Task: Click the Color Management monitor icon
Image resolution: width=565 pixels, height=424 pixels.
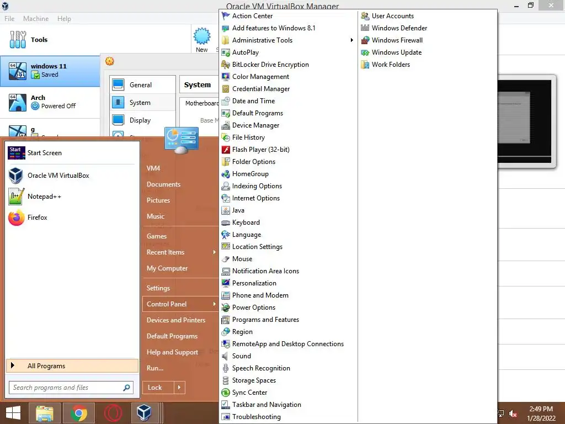Action: coord(226,76)
